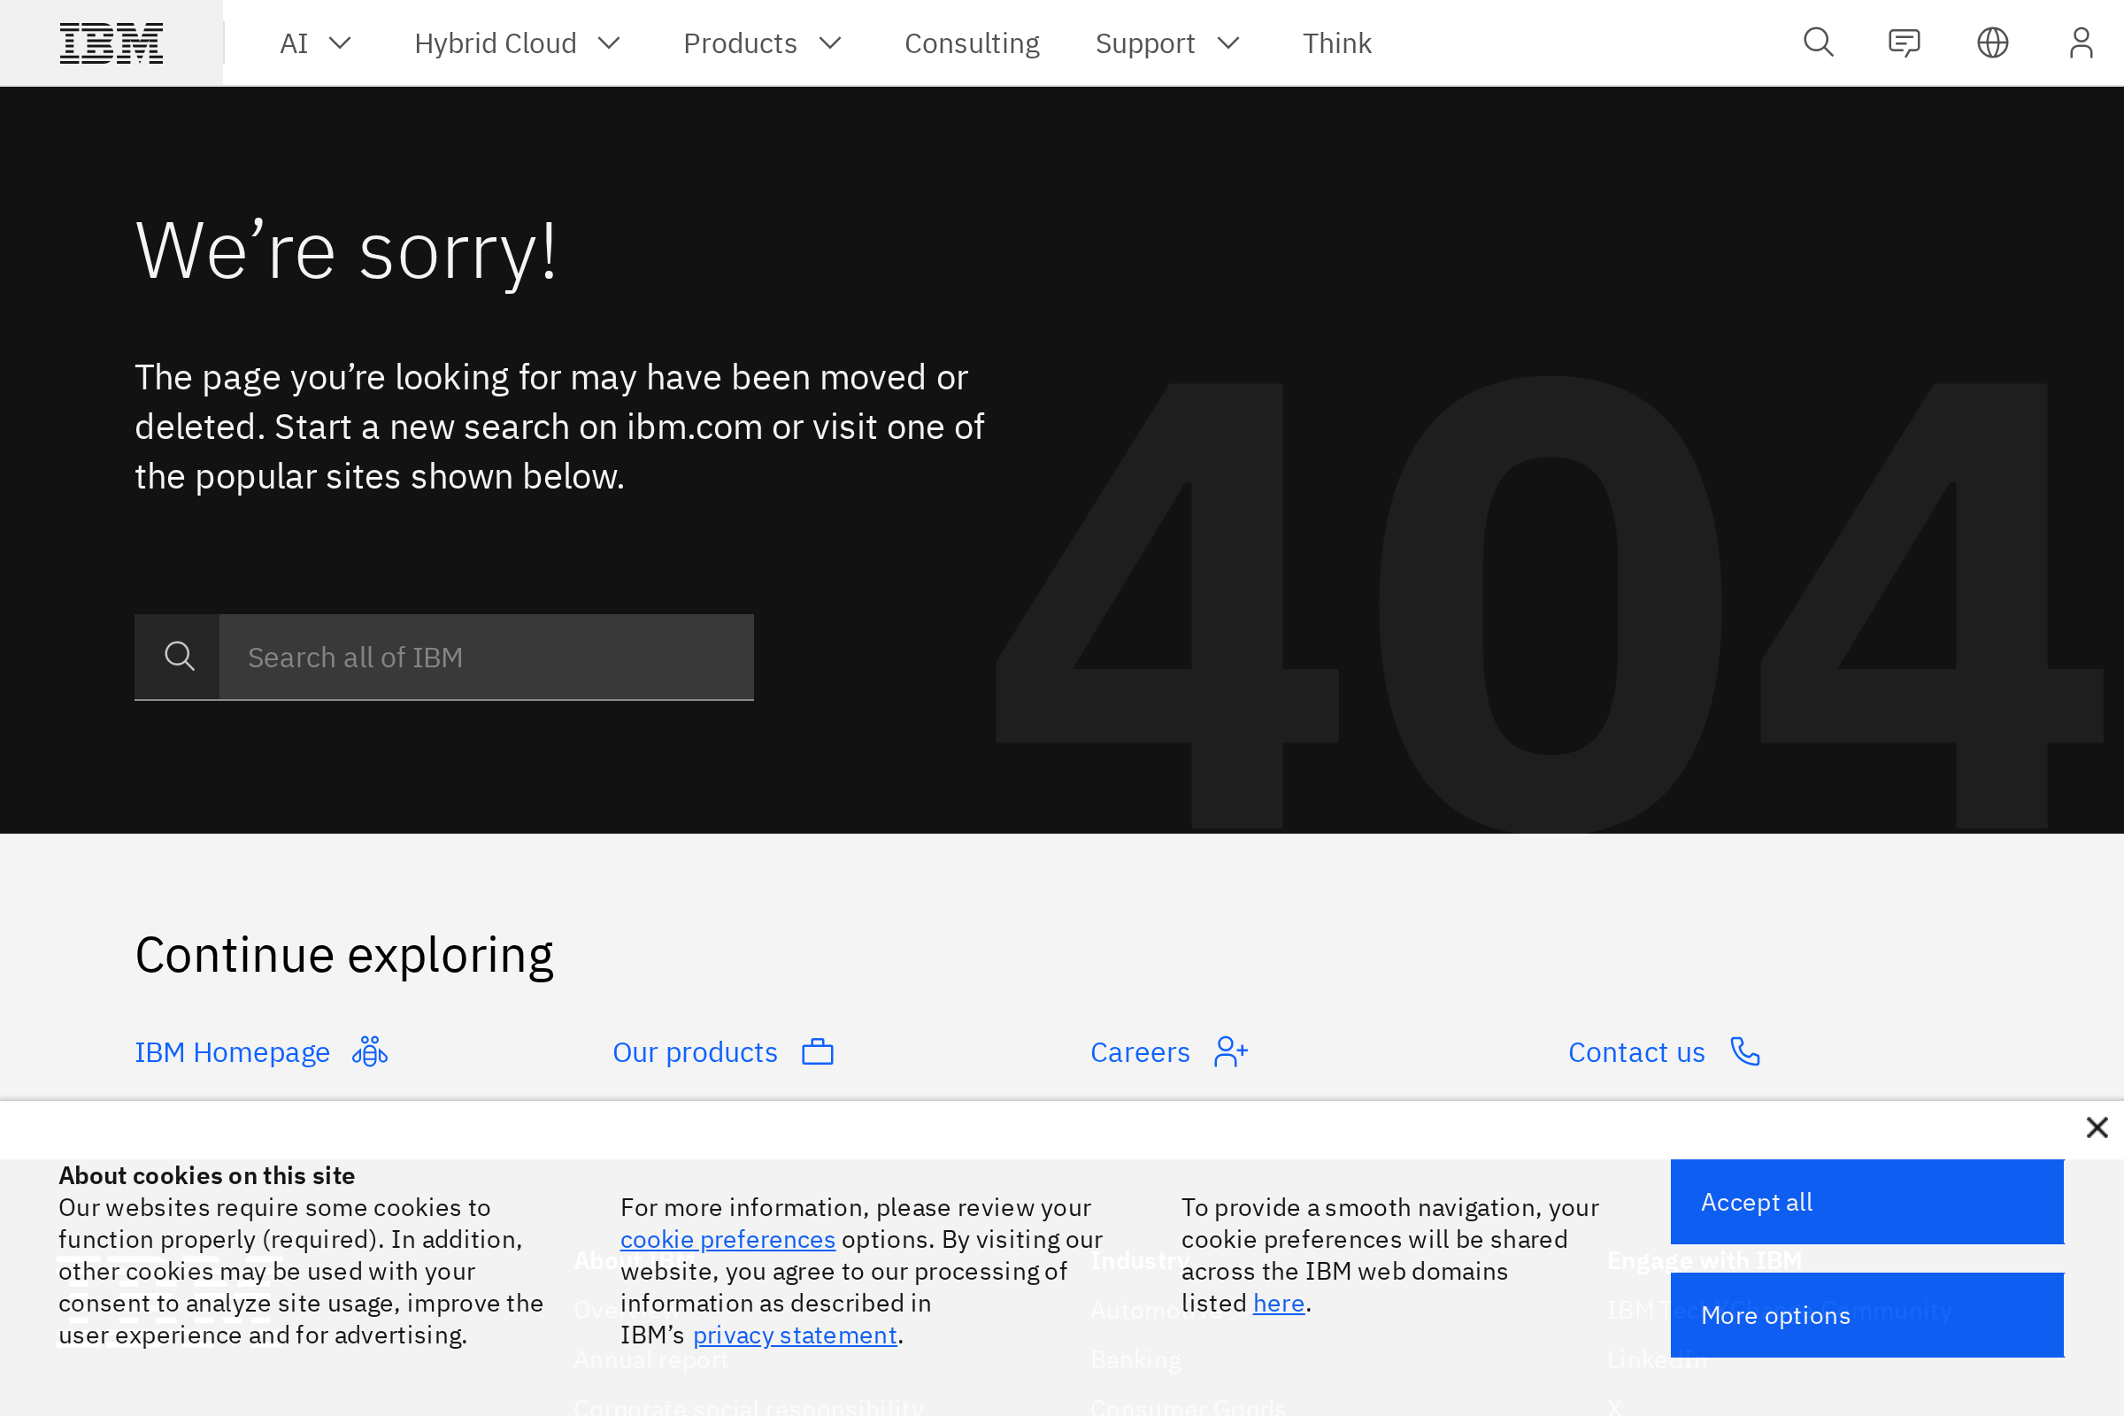Open the Careers link
The height and width of the screenshot is (1416, 2124).
point(1140,1052)
